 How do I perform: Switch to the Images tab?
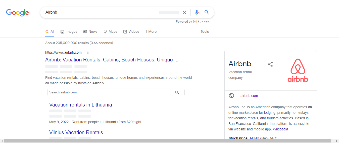click(69, 32)
